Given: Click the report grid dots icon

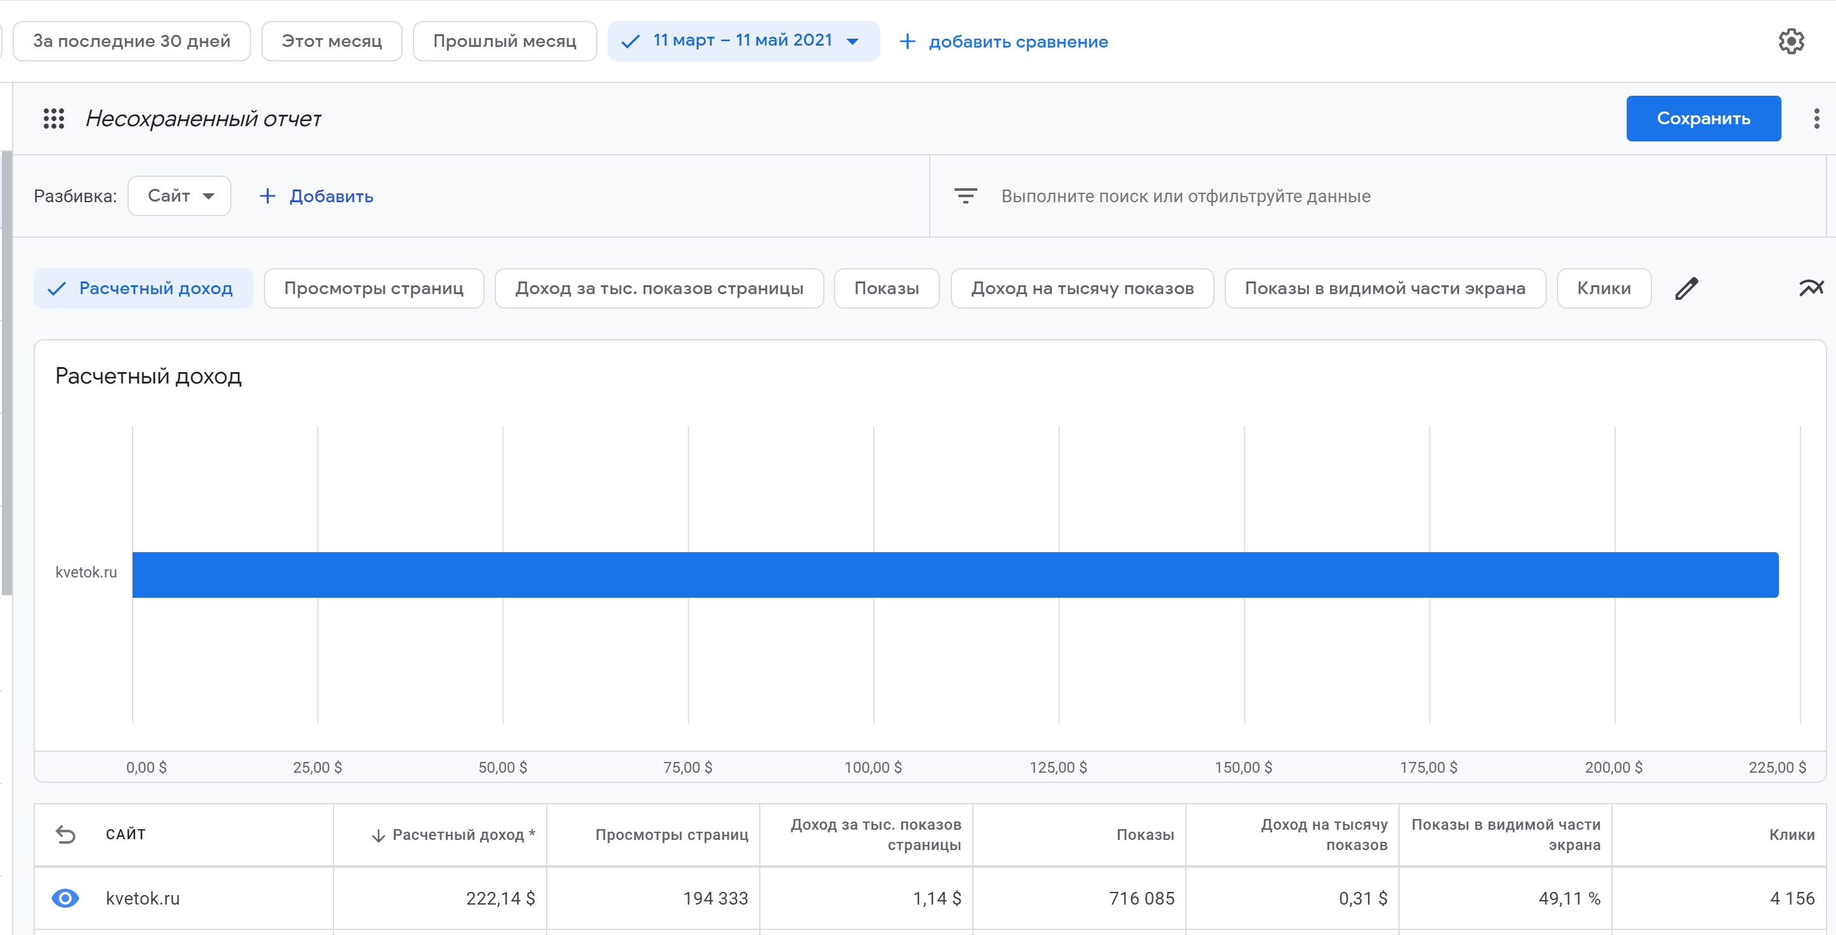Looking at the screenshot, I should [x=53, y=119].
